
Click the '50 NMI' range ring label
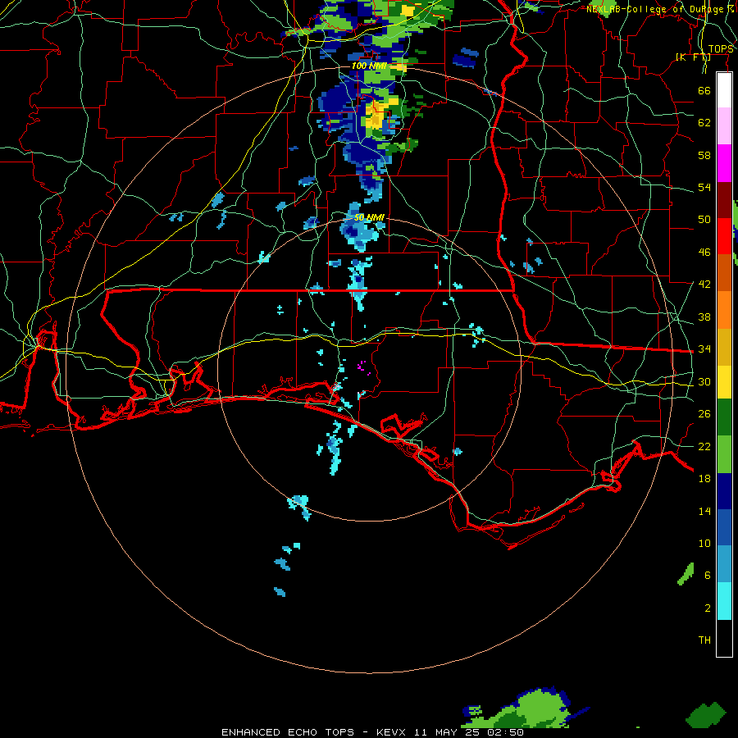369,217
